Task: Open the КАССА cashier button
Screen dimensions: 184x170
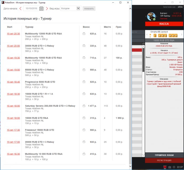Action: 164,24
